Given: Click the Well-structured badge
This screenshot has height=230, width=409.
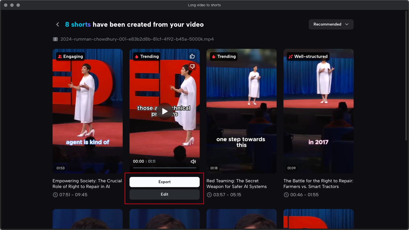Looking at the screenshot, I should click(308, 57).
